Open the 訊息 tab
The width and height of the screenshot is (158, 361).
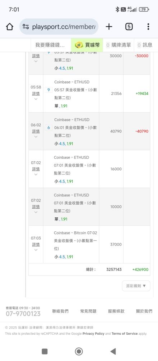[145, 45]
